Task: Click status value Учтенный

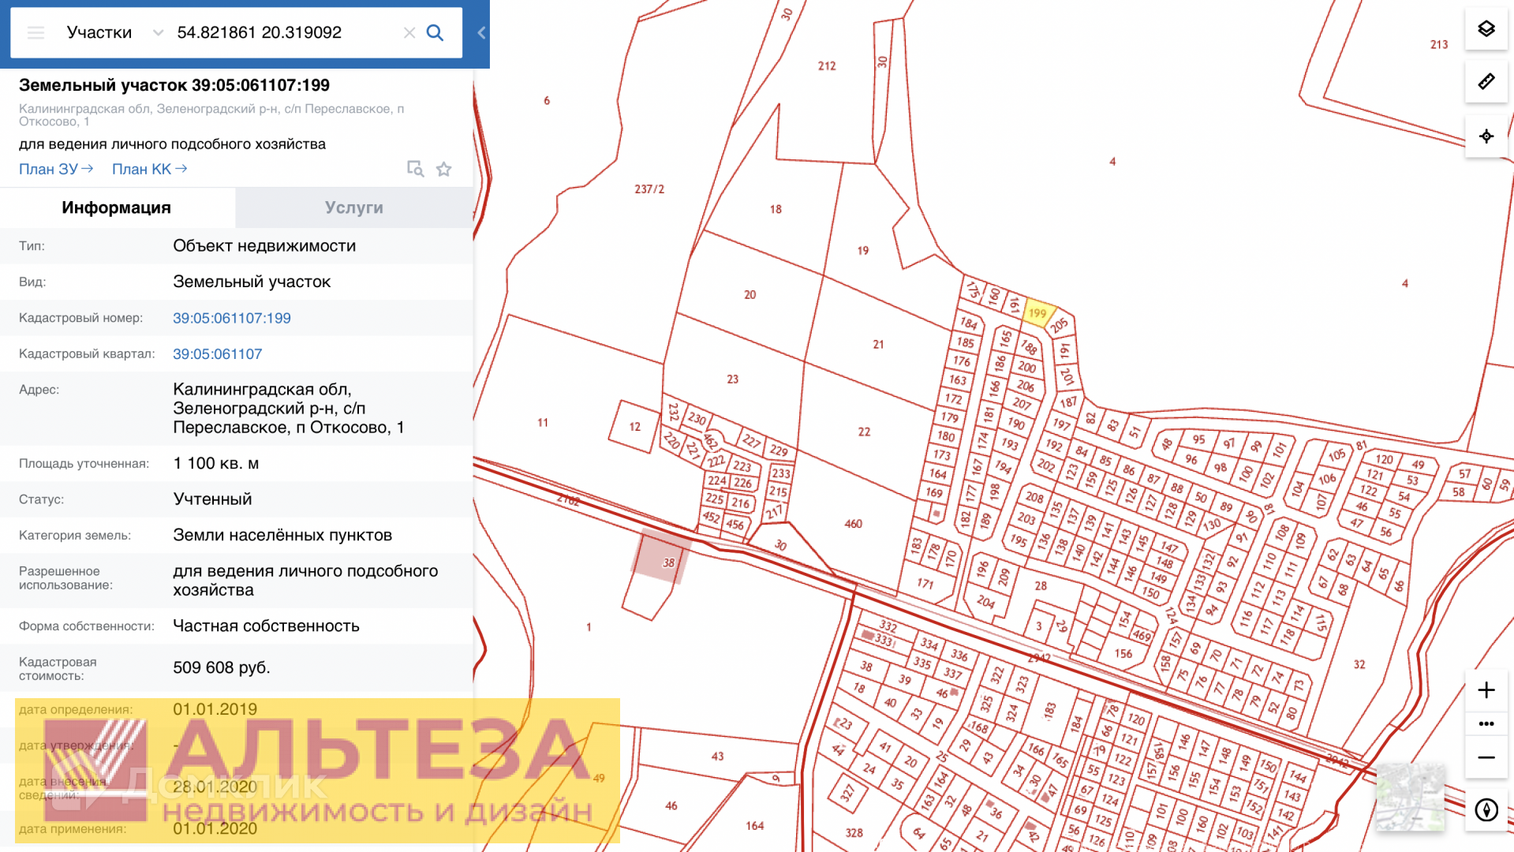Action: (x=213, y=499)
